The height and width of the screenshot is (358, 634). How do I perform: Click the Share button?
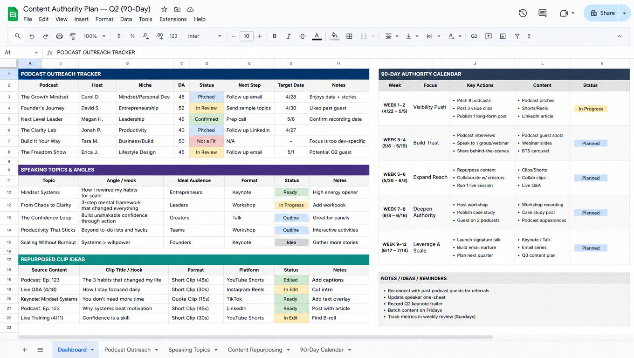pyautogui.click(x=602, y=13)
